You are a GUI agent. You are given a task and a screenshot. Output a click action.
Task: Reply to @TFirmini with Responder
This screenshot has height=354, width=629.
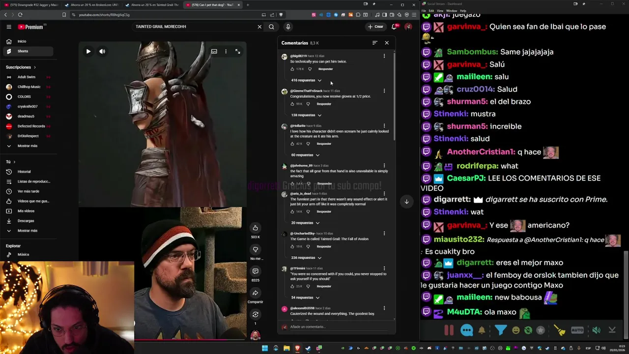(x=324, y=286)
